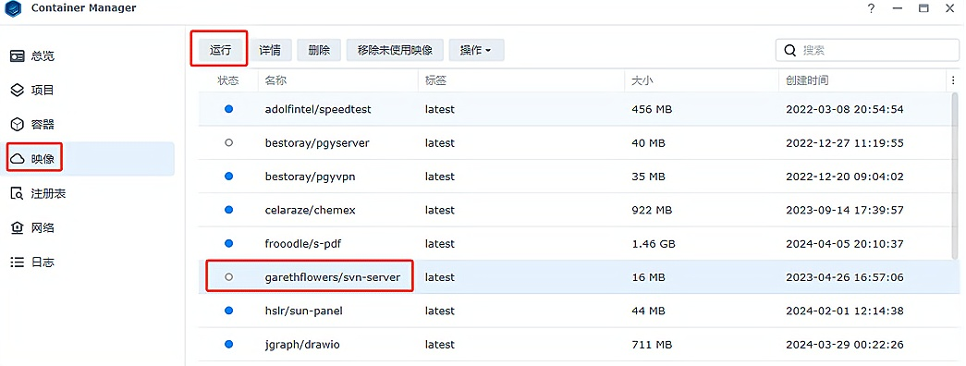Click status dot of bestoray/pgyvpn

[228, 177]
